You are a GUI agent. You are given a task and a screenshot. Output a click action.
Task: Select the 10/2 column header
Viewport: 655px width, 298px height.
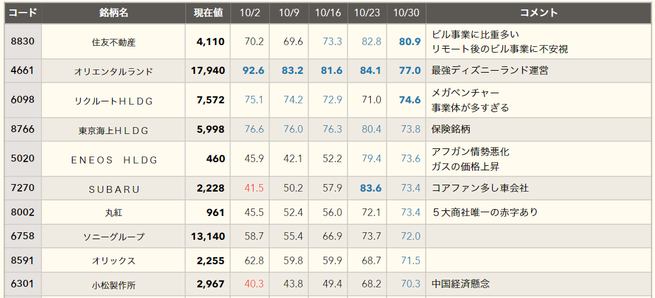click(250, 13)
